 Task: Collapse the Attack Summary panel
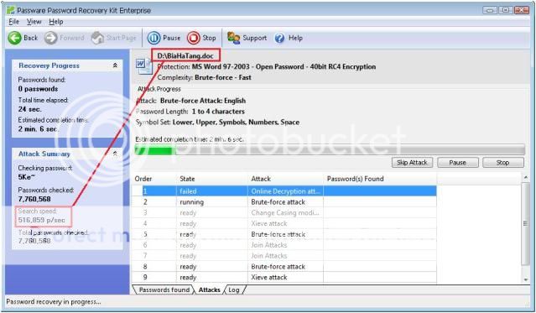(x=115, y=154)
